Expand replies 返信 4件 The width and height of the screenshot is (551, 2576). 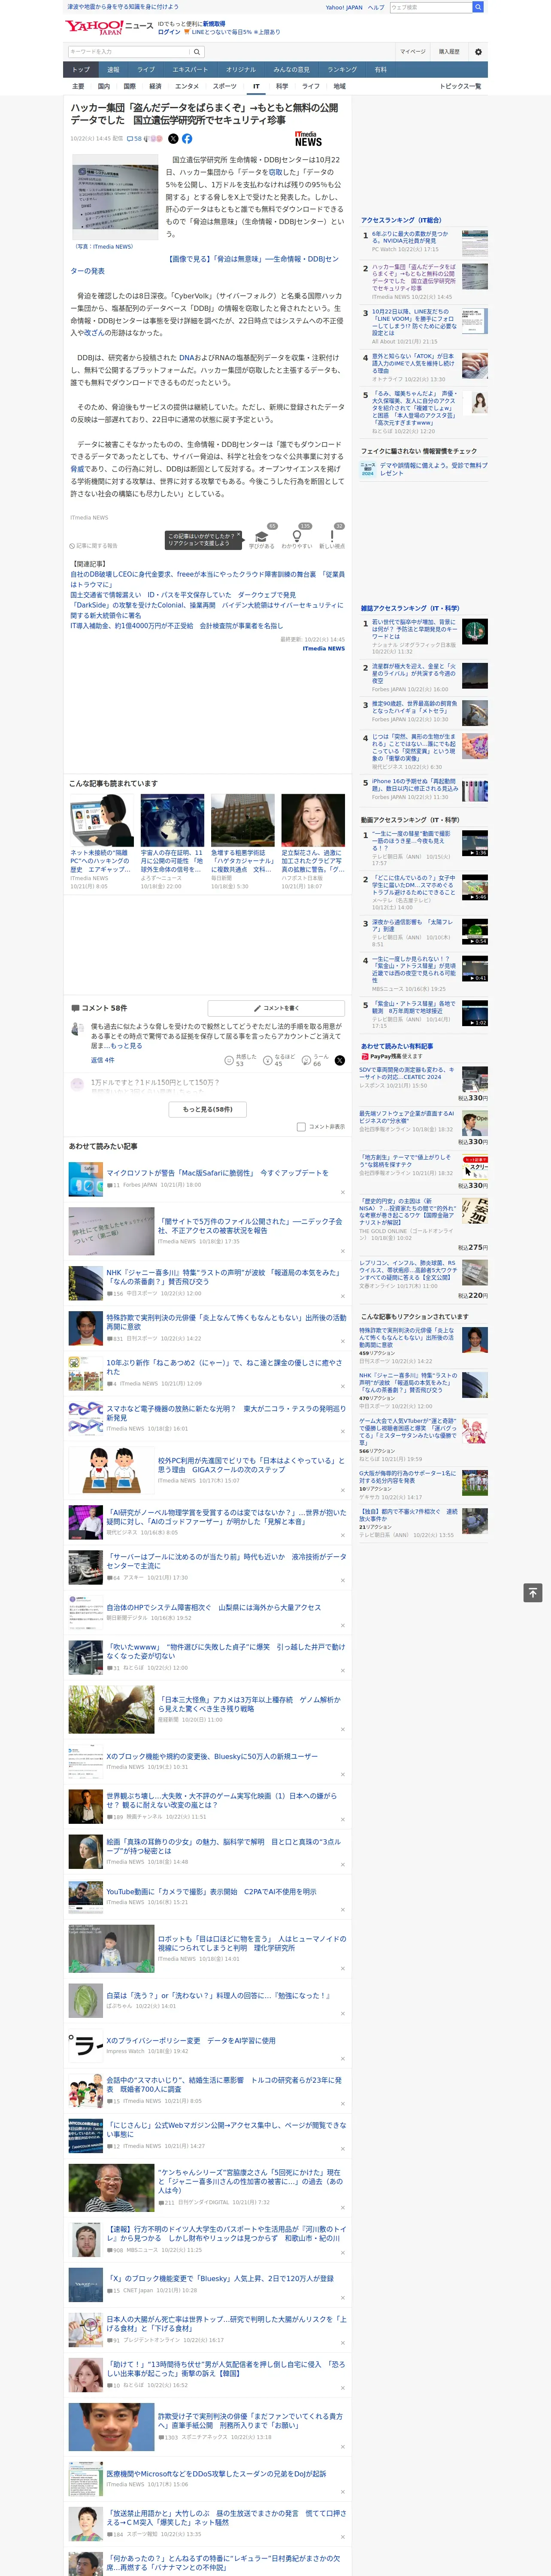(102, 1060)
